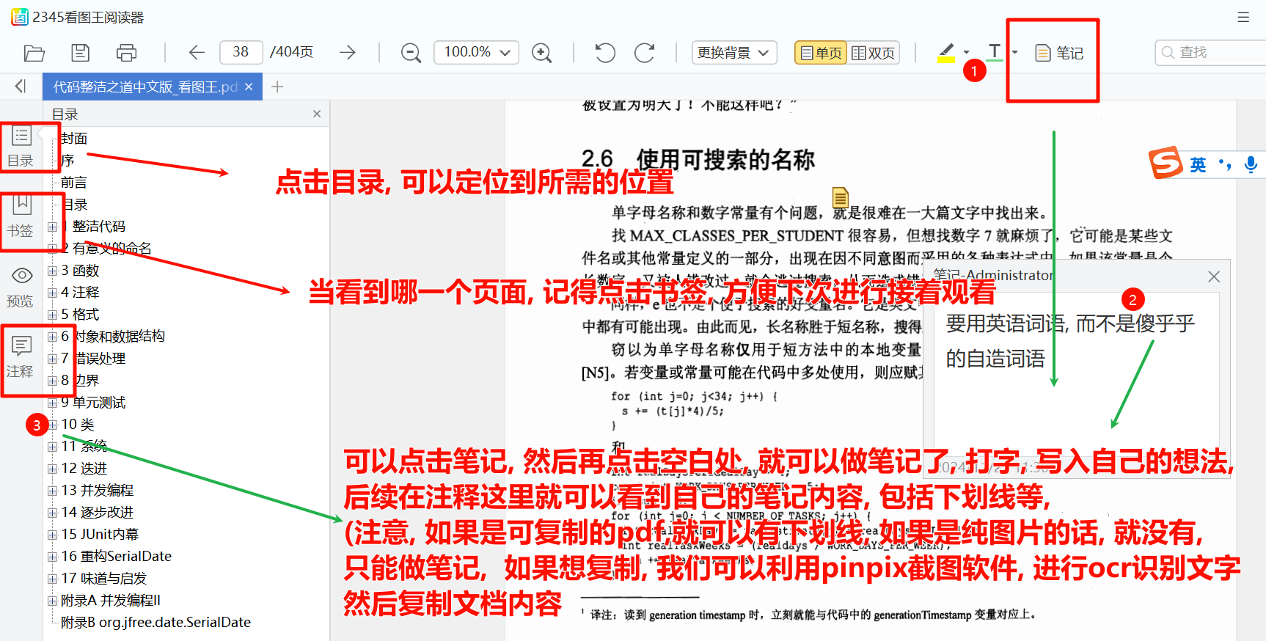Open 15 JUnit内幕 chapter
The width and height of the screenshot is (1266, 641).
pos(100,535)
